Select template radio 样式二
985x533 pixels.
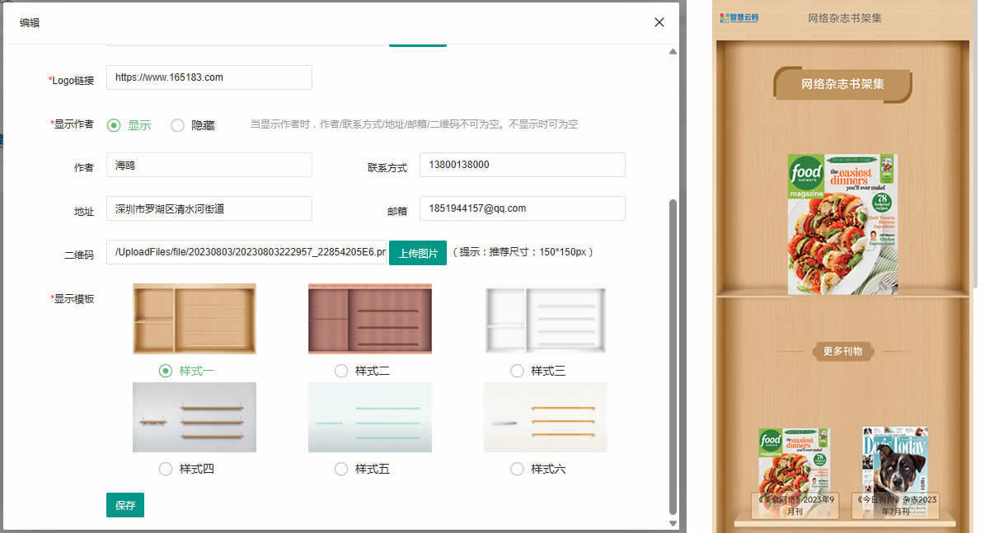coord(341,371)
